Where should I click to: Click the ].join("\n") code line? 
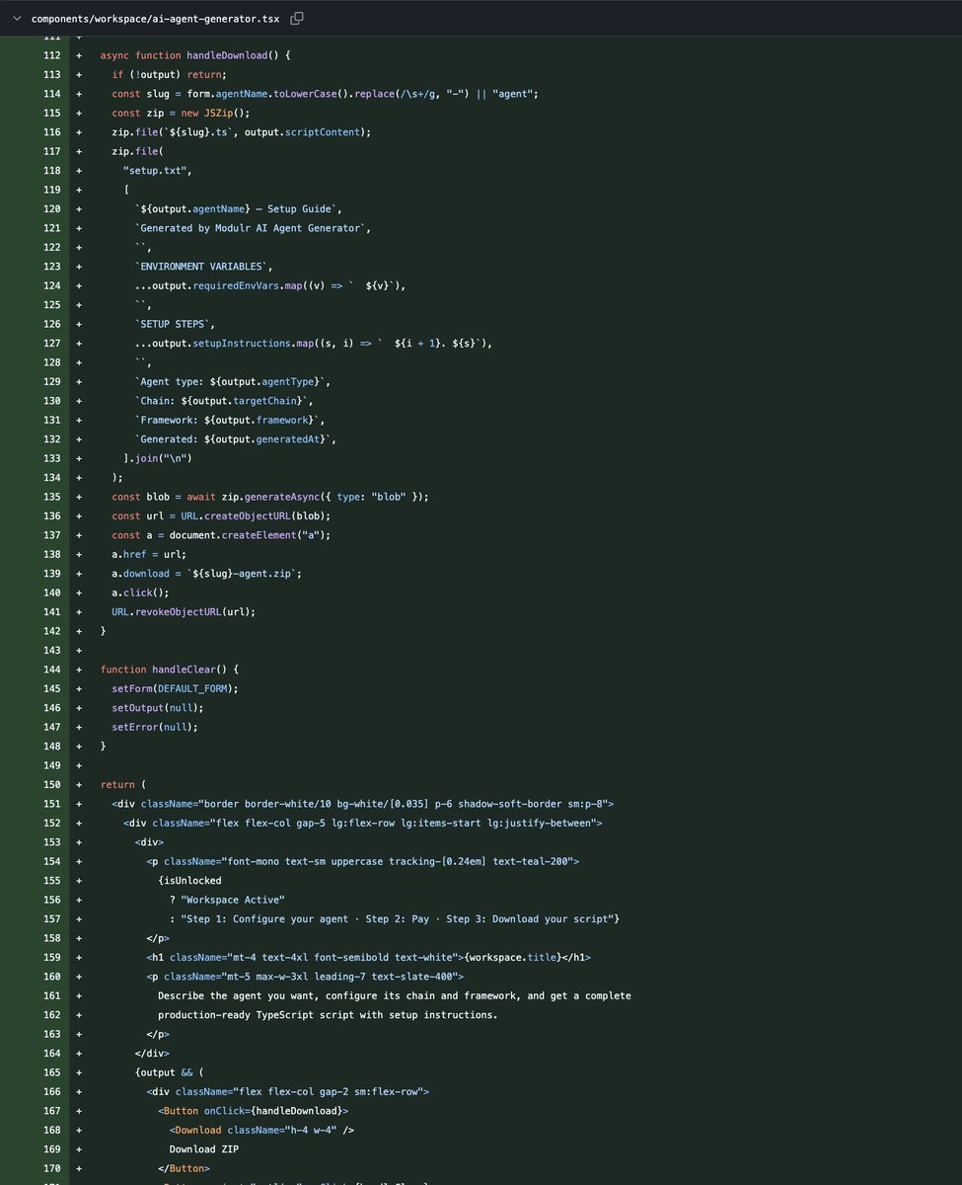158,458
